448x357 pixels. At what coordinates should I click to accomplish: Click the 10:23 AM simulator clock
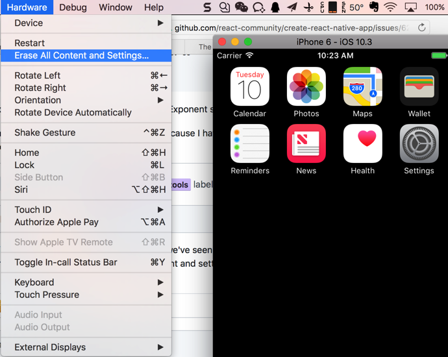(x=335, y=55)
